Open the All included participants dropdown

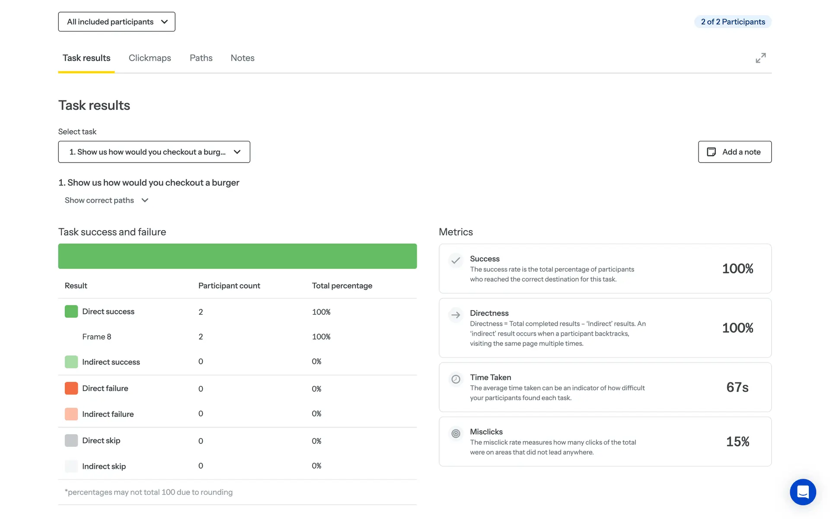[x=117, y=22]
